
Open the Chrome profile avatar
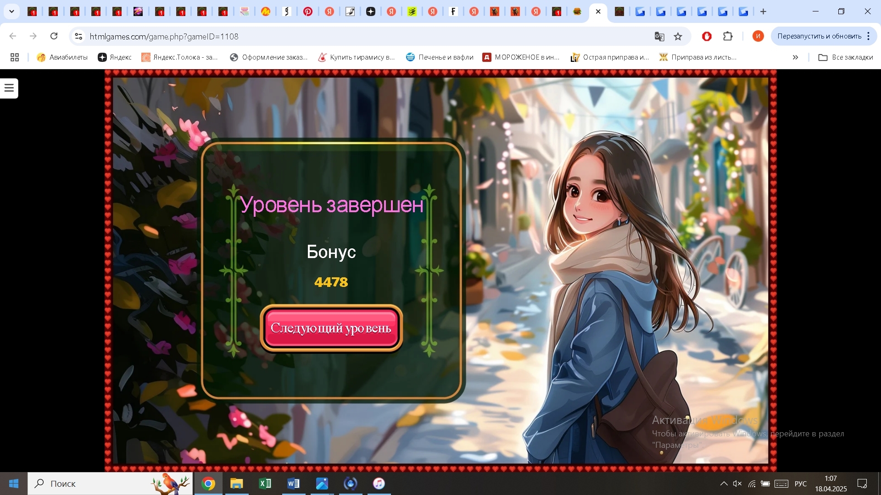tap(758, 36)
